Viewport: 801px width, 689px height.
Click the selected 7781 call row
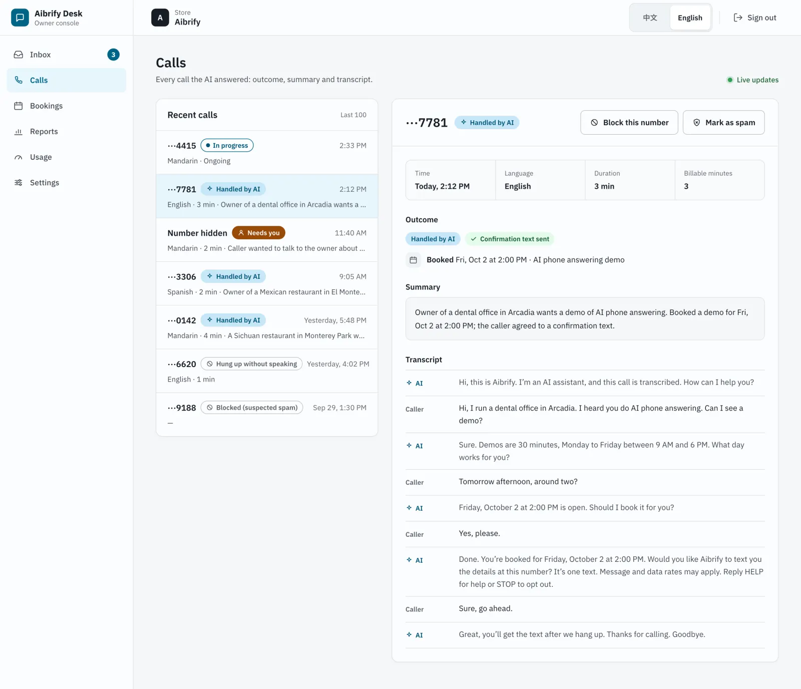(x=267, y=196)
